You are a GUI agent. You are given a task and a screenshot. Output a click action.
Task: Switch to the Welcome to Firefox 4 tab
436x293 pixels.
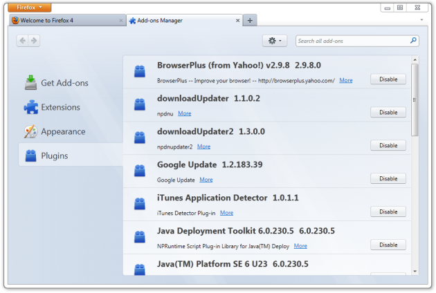(x=67, y=21)
